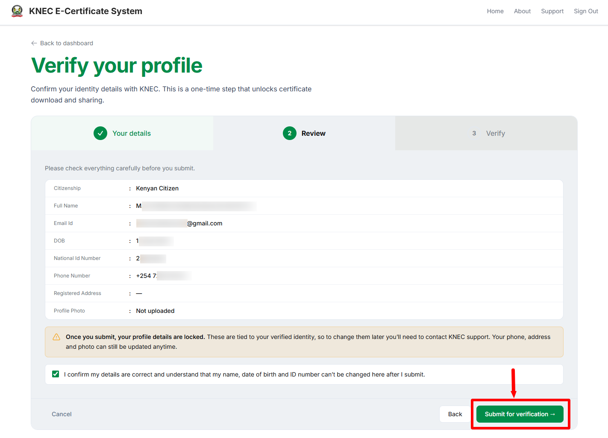Screen dimensions: 608x438
Task: Click the step 2 circle icon for Review
Action: [290, 133]
